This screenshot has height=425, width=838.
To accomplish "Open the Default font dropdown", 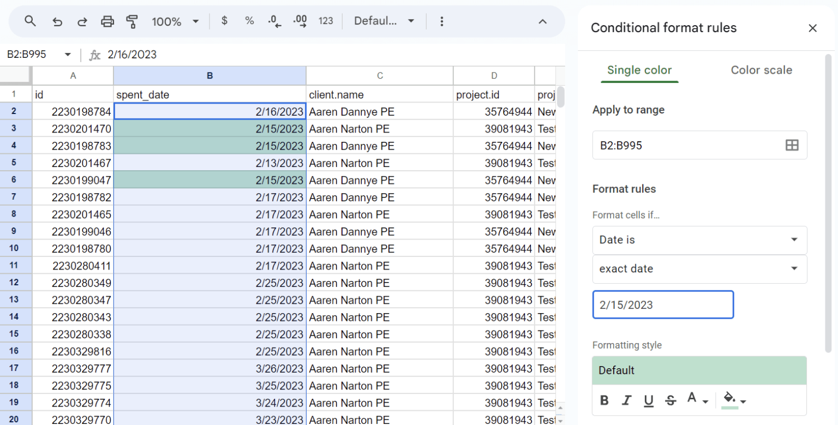I will [x=384, y=21].
